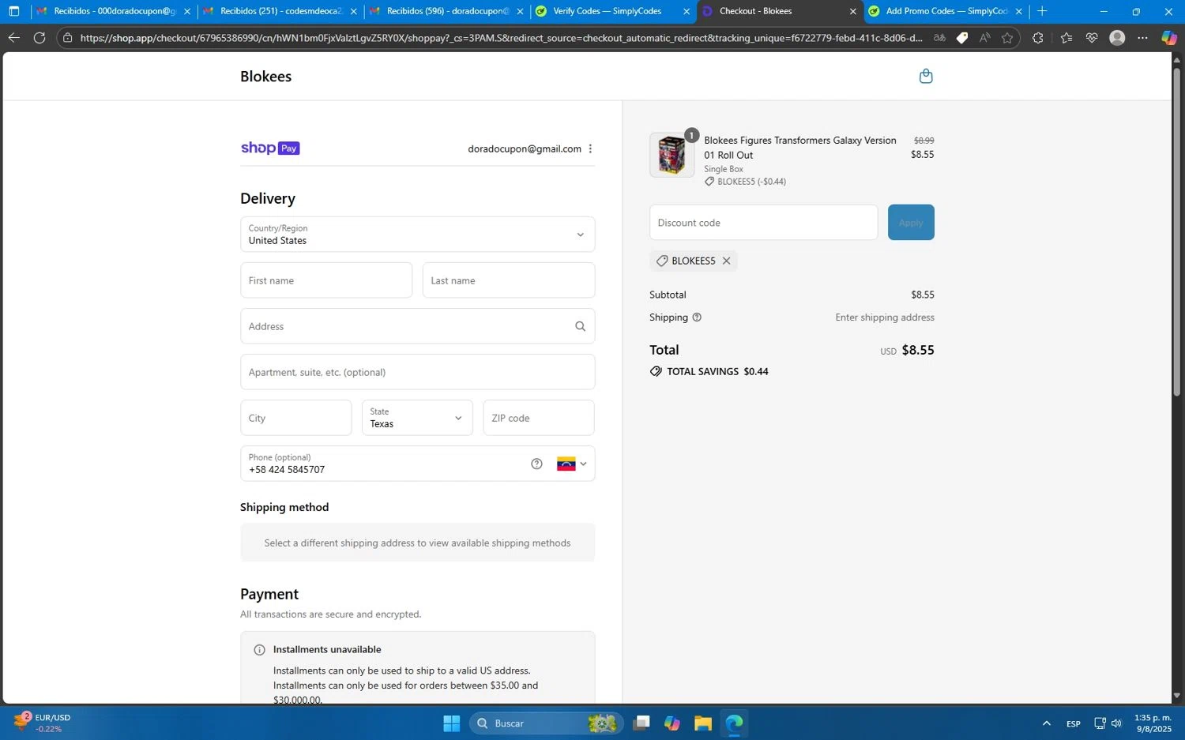Click the Apartment, suite, etc. field
The width and height of the screenshot is (1185, 740).
pos(417,372)
